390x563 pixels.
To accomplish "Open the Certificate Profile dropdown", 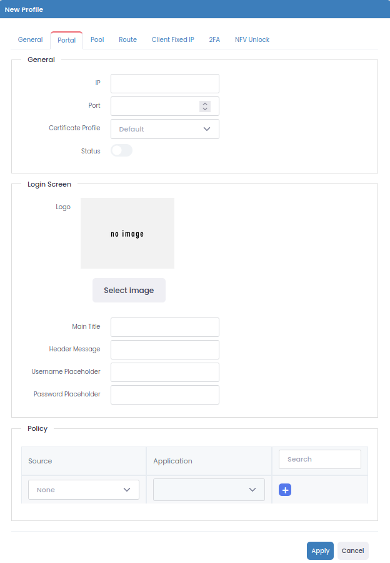I will [x=165, y=129].
